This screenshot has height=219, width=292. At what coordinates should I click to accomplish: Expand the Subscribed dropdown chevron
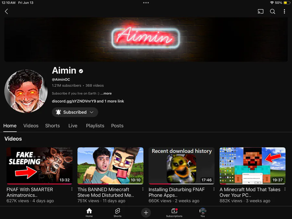[91, 112]
